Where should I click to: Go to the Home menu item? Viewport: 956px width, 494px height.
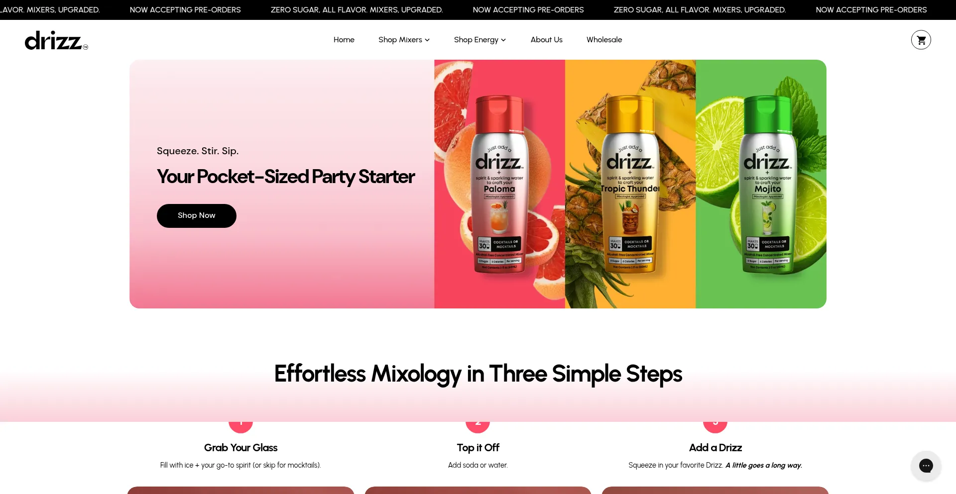point(344,40)
